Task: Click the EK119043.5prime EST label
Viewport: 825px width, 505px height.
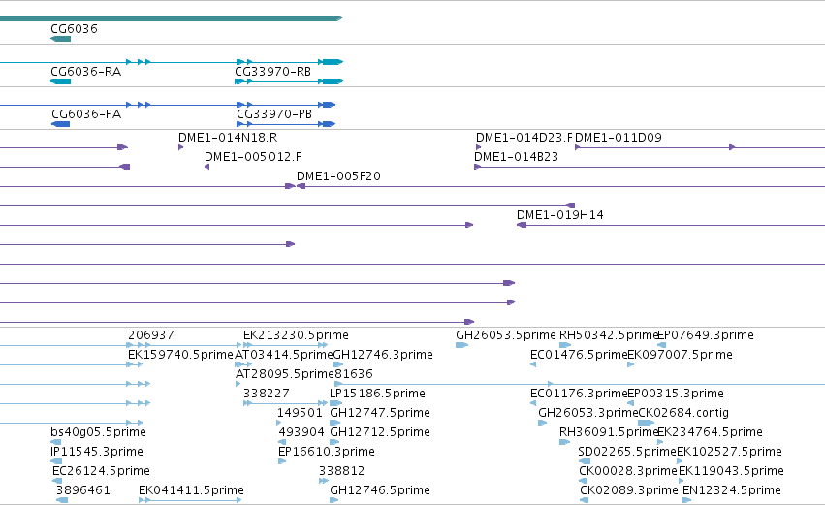Action: coord(731,471)
